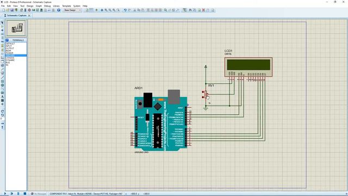Click the blue Pan/center-at-cursor plus icon

(102, 10)
